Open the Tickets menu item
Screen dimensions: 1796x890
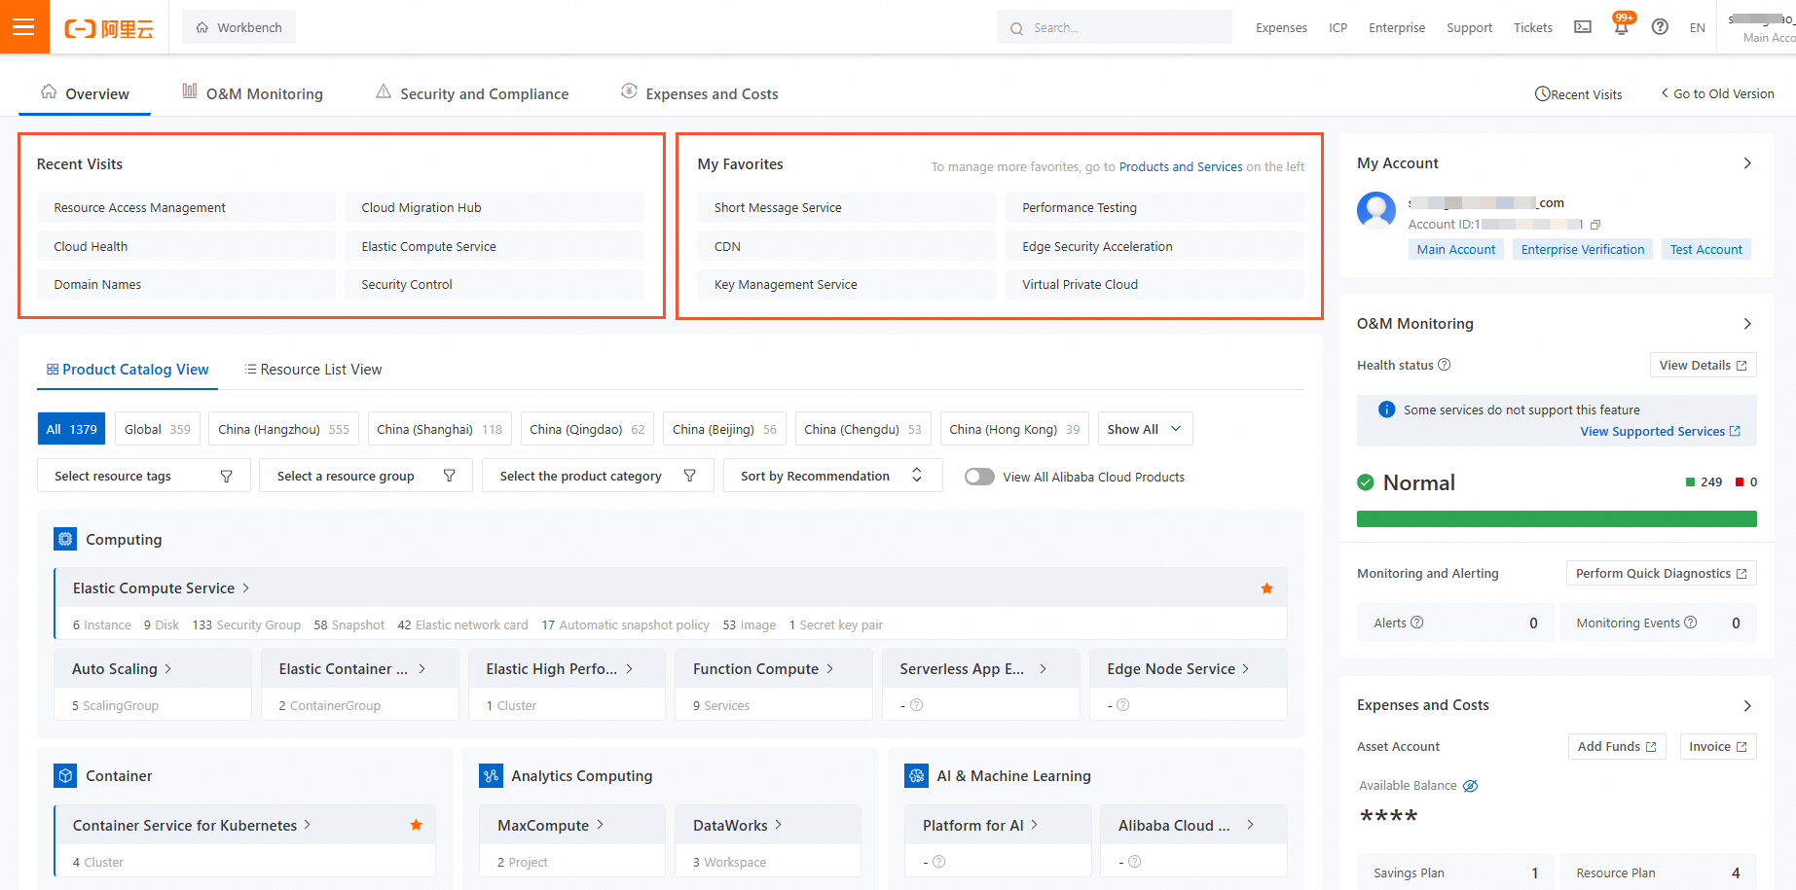(x=1533, y=27)
